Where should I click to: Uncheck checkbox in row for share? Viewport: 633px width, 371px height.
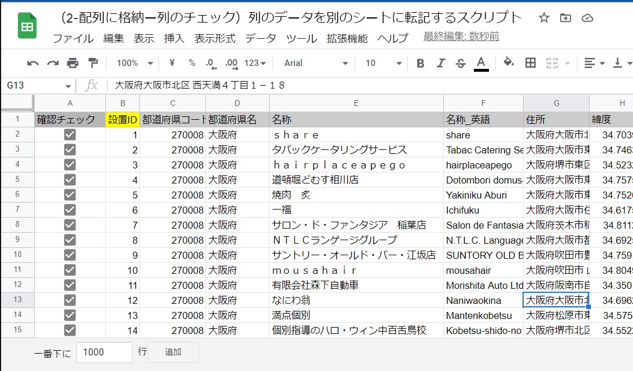(70, 134)
